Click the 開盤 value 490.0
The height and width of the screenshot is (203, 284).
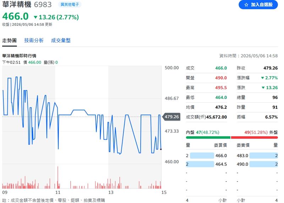(221, 78)
